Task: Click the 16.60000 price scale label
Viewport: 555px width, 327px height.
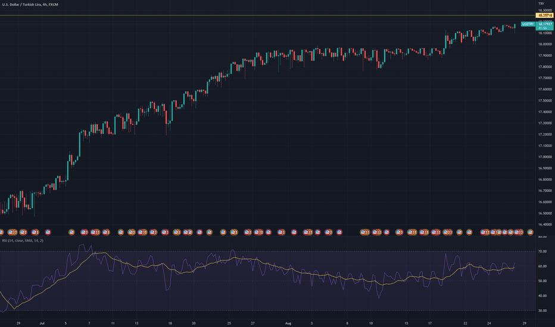Action: [x=545, y=202]
